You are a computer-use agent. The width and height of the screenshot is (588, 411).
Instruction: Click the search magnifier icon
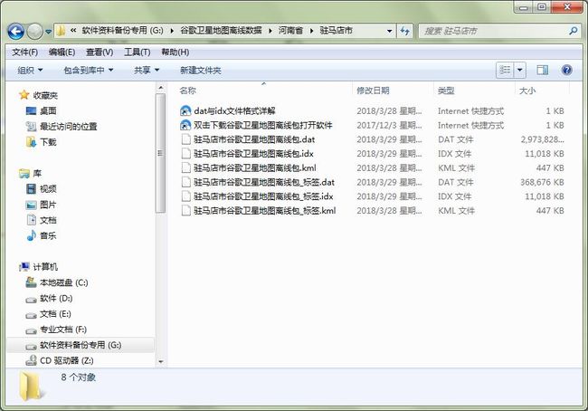573,31
